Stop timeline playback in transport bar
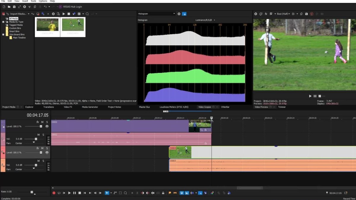Image resolution: width=356 pixels, height=200 pixels. pyautogui.click(x=80, y=193)
